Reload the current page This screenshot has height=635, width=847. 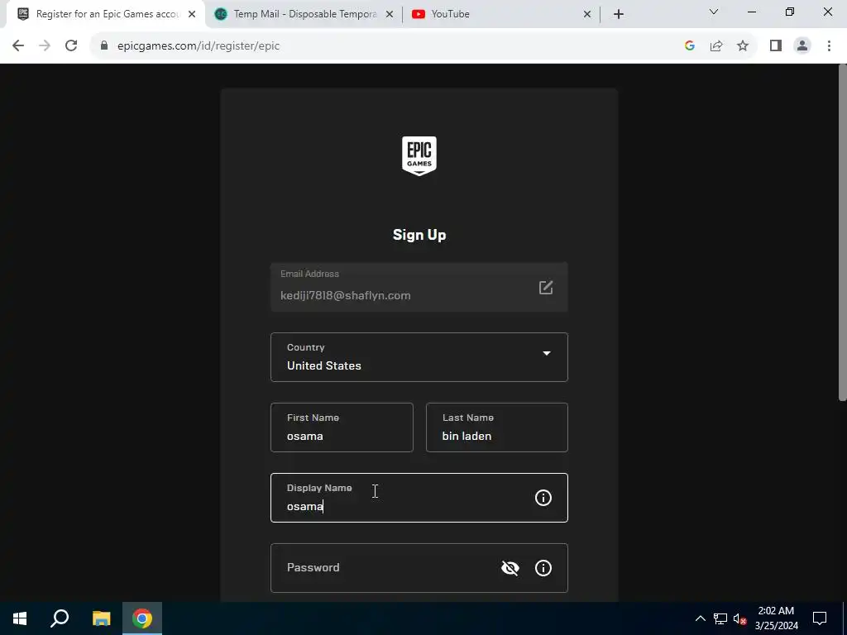point(71,45)
